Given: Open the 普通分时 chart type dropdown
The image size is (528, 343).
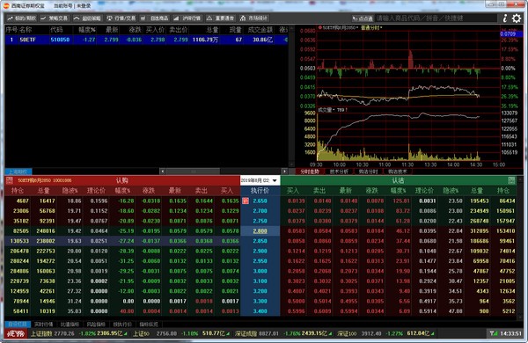Looking at the screenshot, I should click(371, 27).
